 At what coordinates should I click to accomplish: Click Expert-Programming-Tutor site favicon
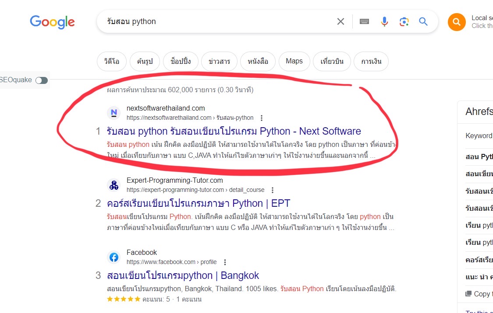pos(114,185)
